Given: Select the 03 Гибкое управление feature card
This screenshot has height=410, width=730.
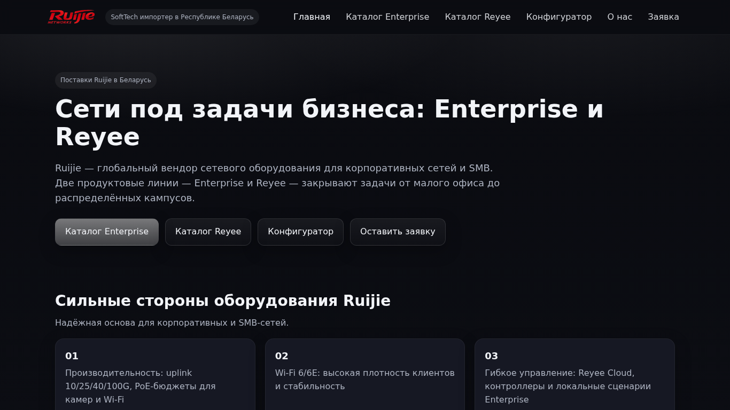Looking at the screenshot, I should point(574,374).
